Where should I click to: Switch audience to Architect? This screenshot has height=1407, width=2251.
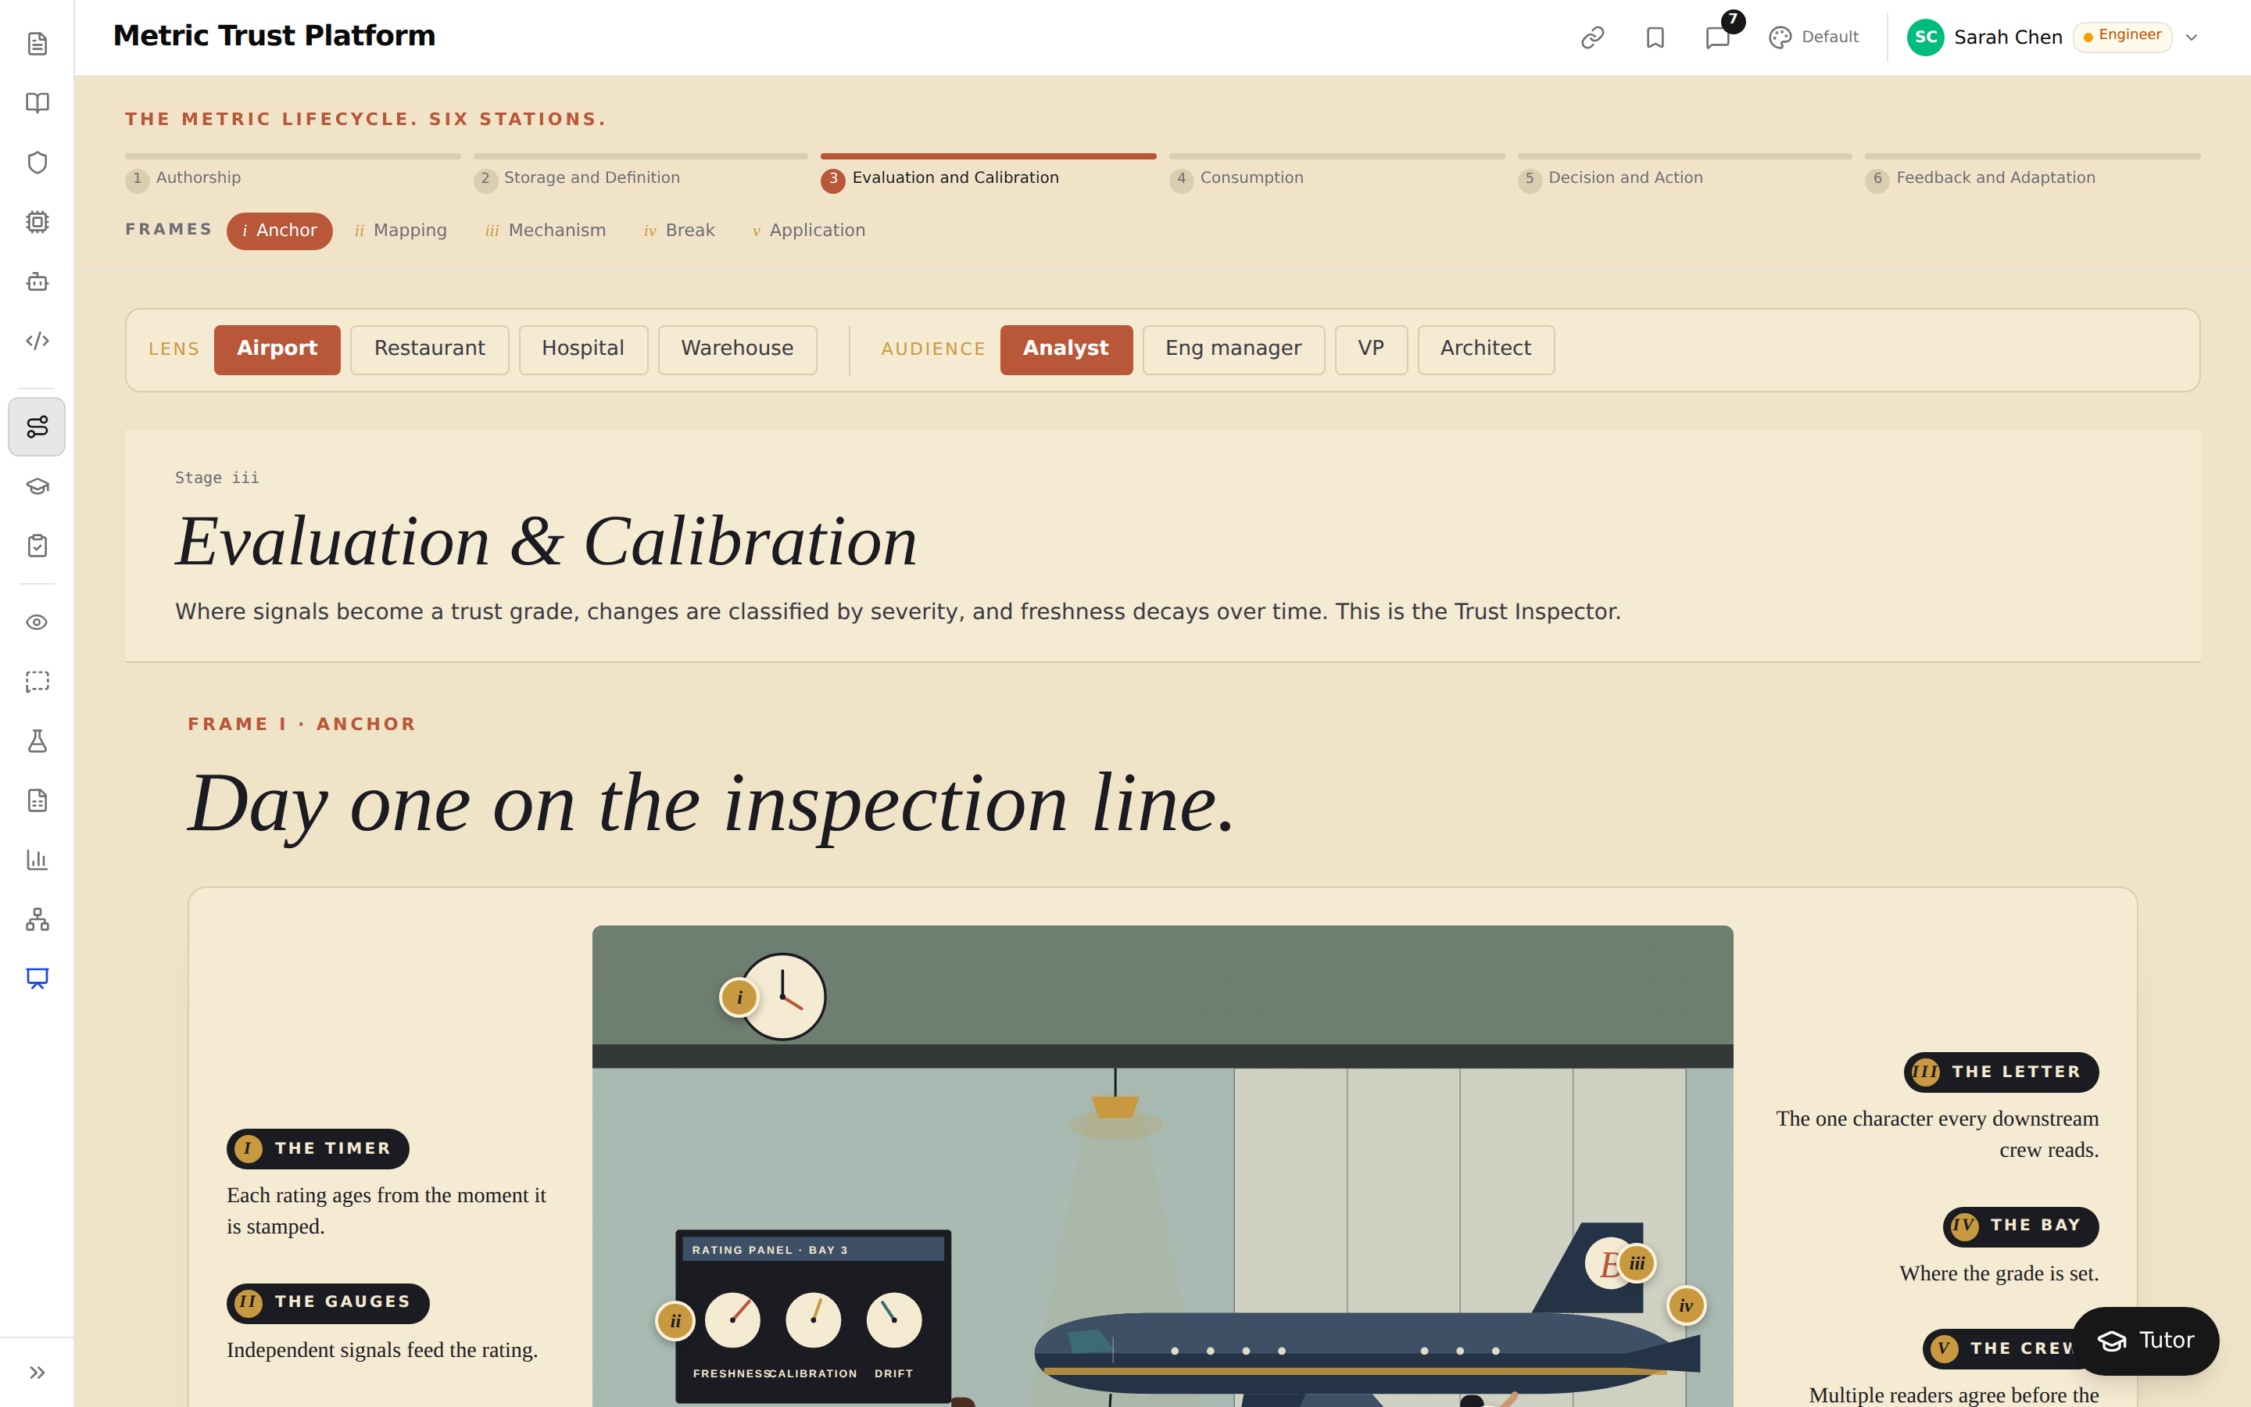[1486, 349]
